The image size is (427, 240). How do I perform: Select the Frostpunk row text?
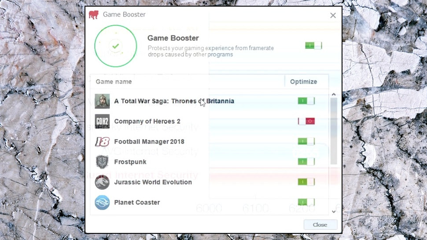click(130, 162)
